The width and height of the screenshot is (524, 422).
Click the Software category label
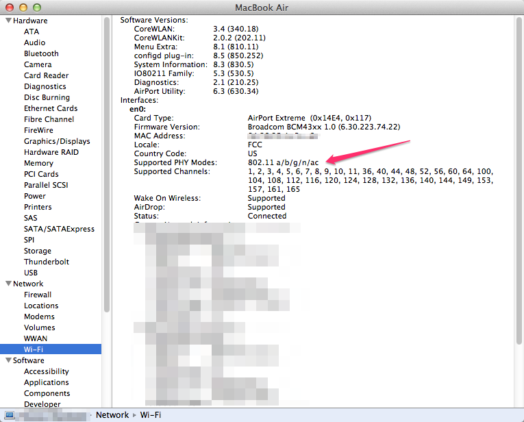point(28,360)
